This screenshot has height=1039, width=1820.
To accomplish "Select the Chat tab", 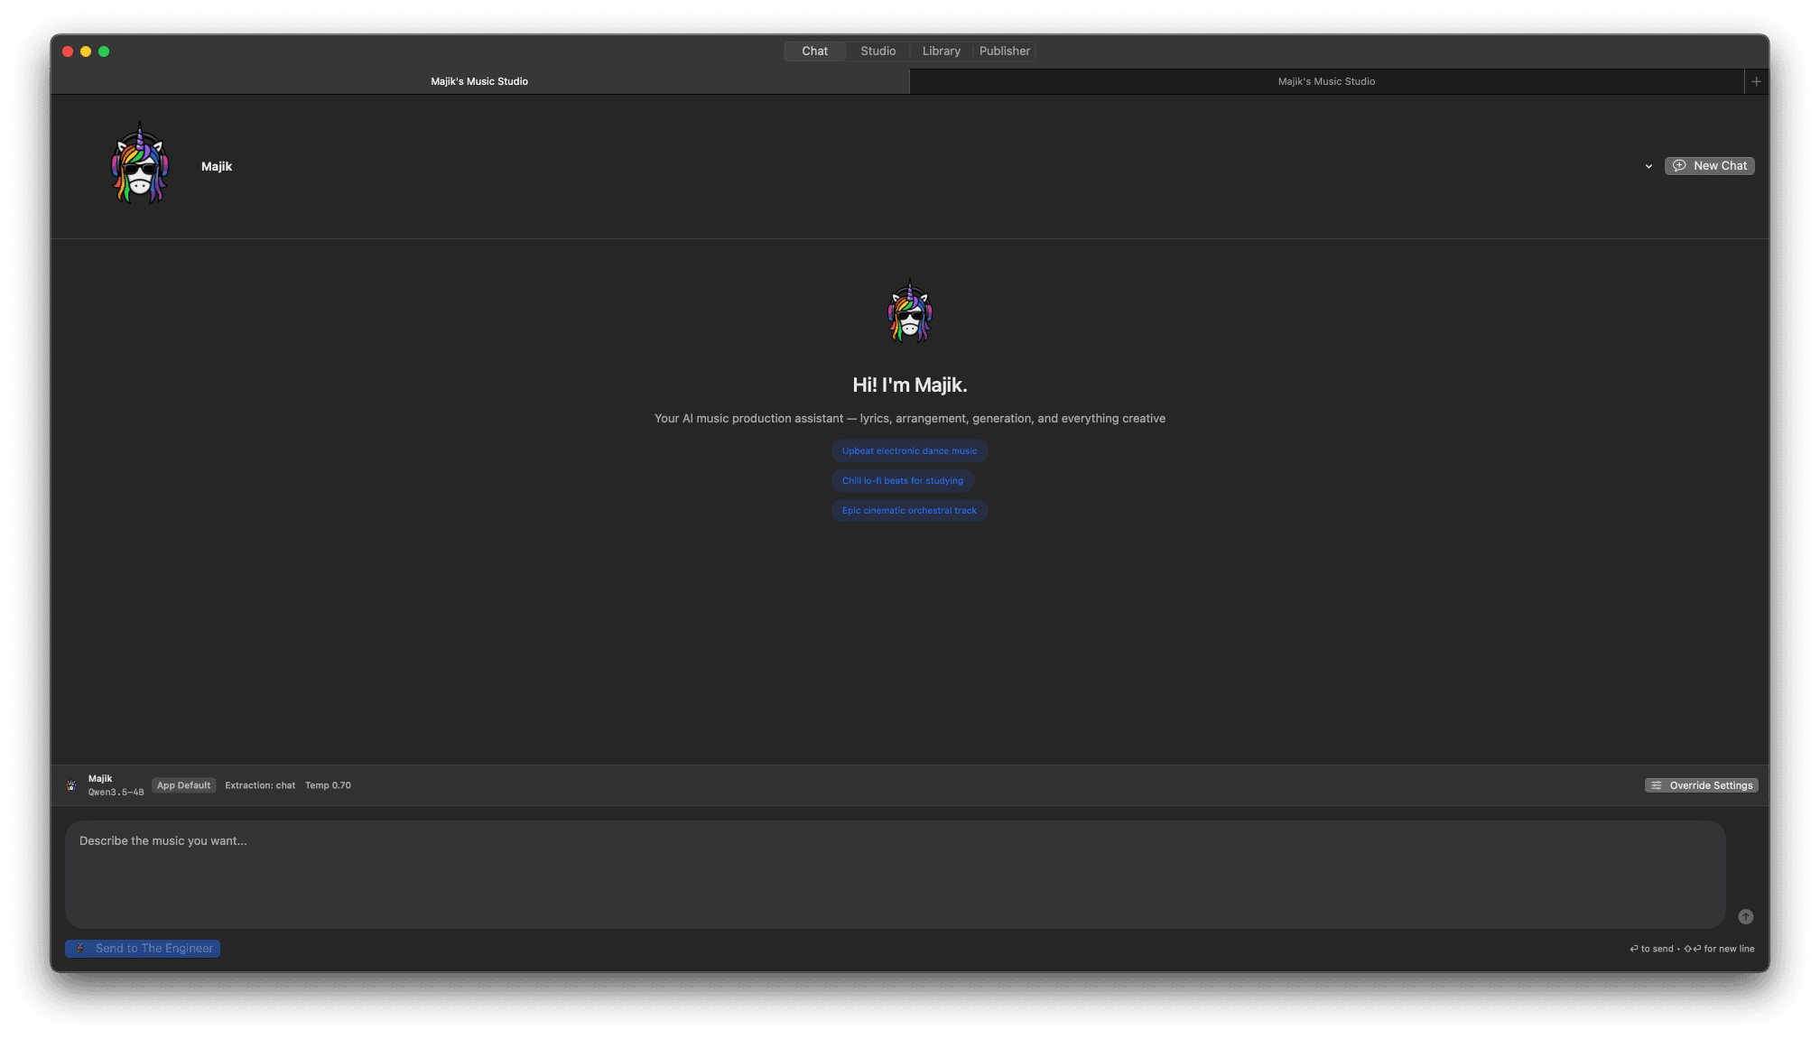I will coord(814,51).
